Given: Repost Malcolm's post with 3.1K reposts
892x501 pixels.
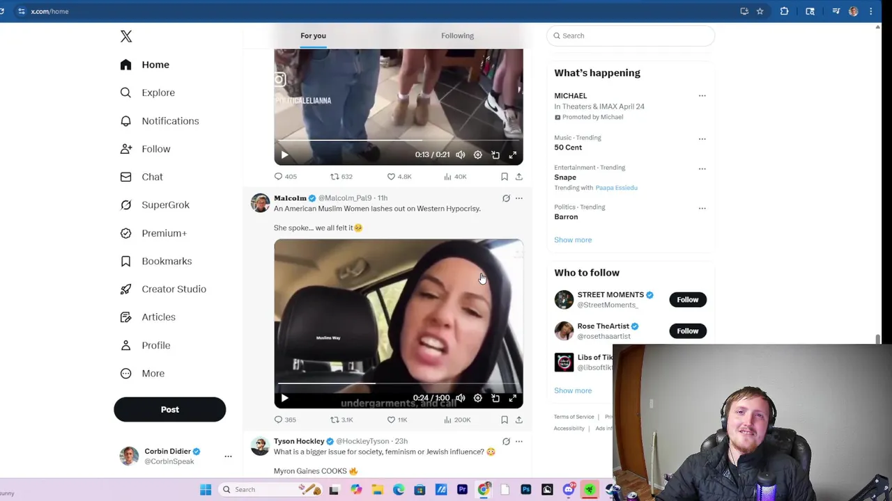Looking at the screenshot, I should pyautogui.click(x=341, y=420).
